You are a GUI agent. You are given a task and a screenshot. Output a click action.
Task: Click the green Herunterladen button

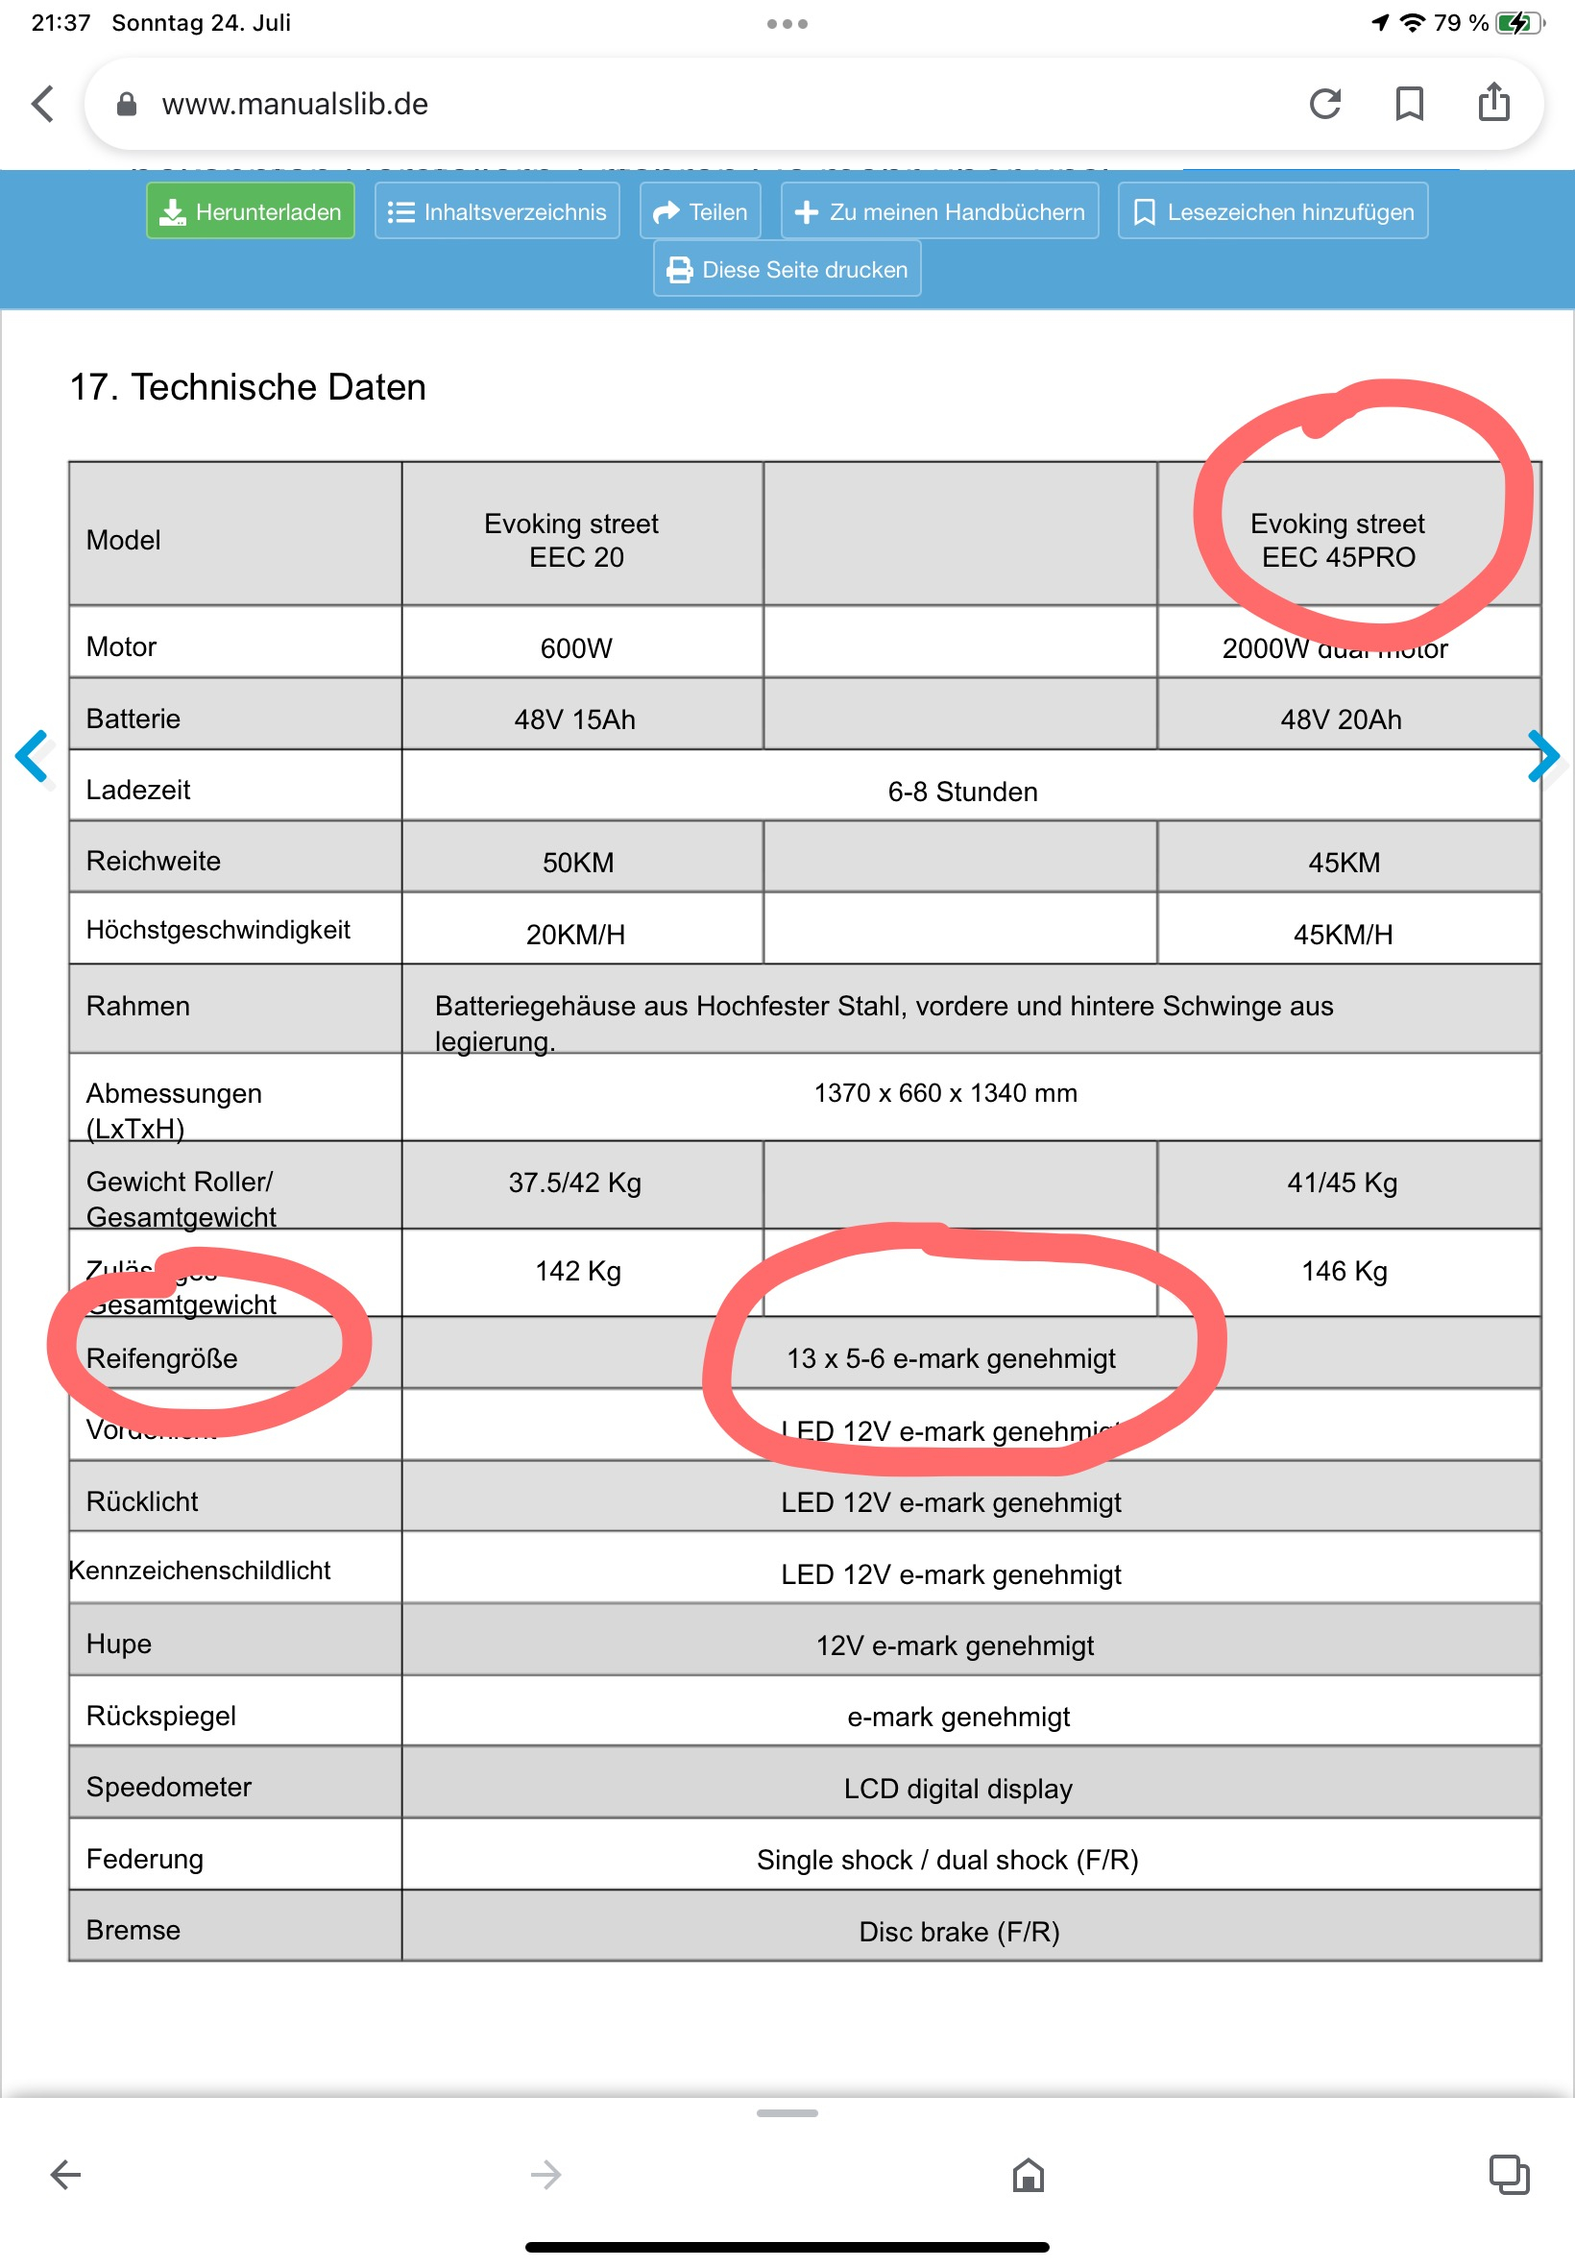click(251, 211)
